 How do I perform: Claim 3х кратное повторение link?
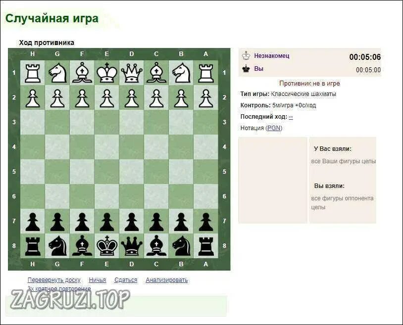click(x=59, y=288)
